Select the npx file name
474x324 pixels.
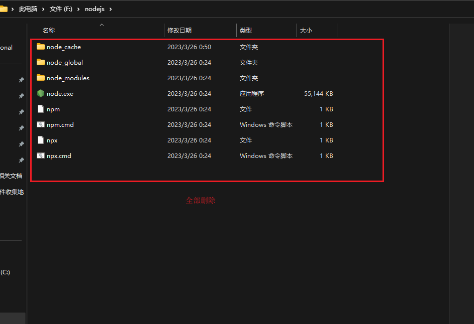click(x=52, y=140)
